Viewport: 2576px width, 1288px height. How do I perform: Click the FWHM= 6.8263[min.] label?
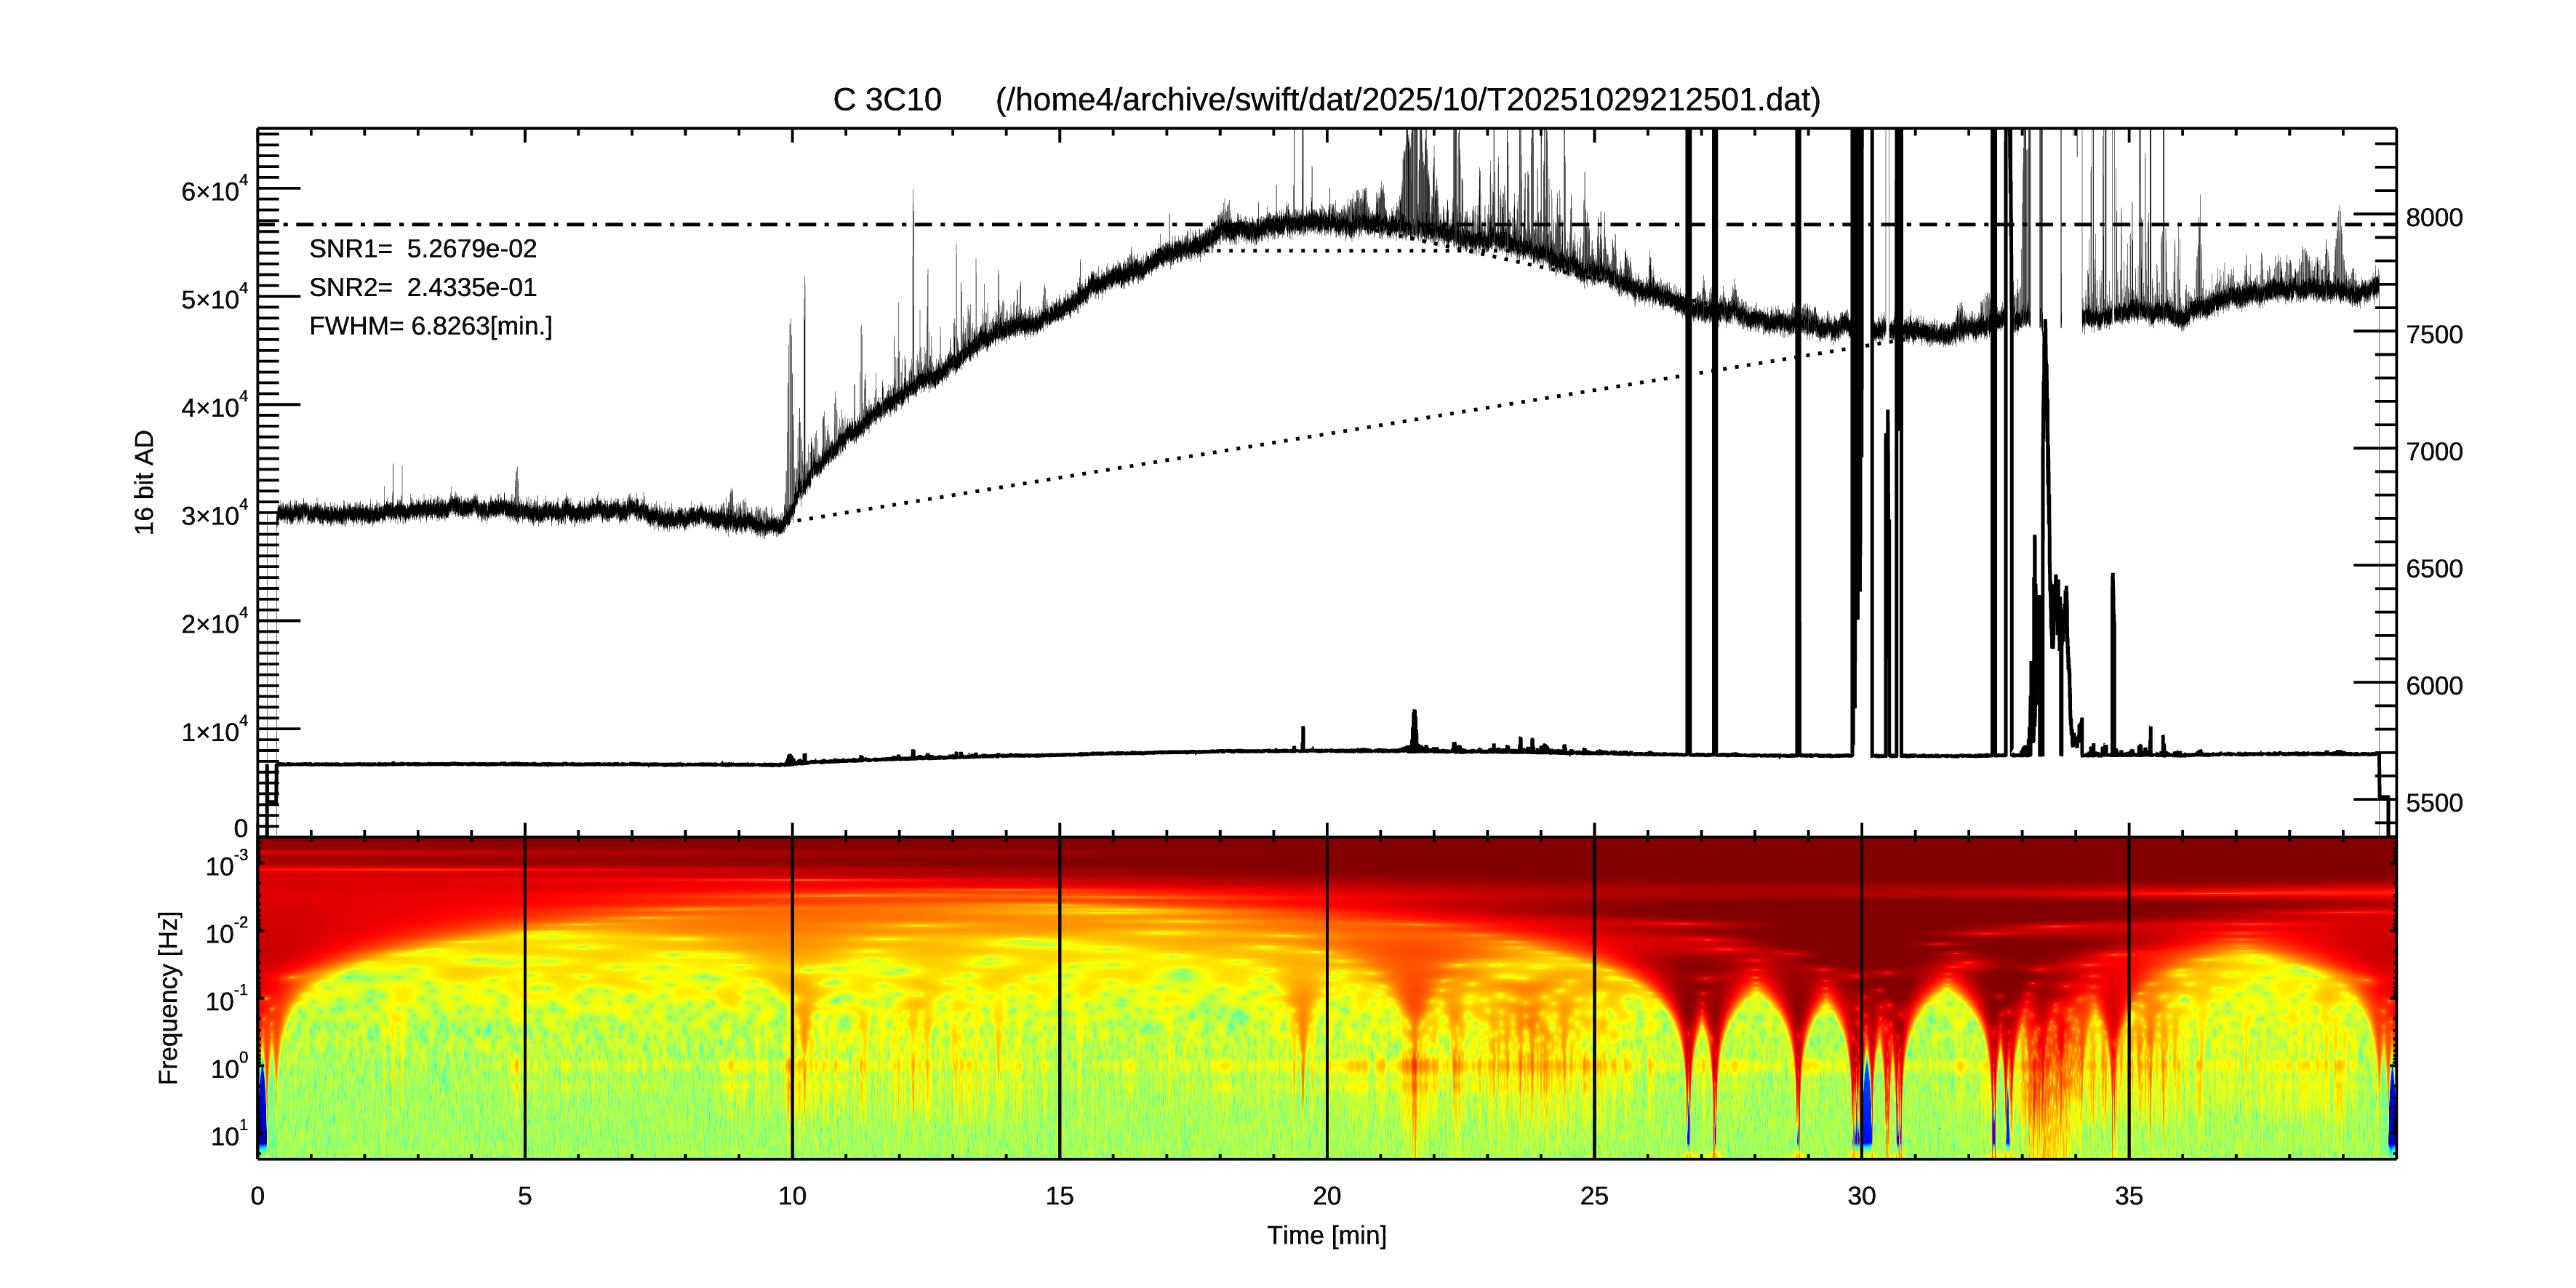(x=430, y=326)
